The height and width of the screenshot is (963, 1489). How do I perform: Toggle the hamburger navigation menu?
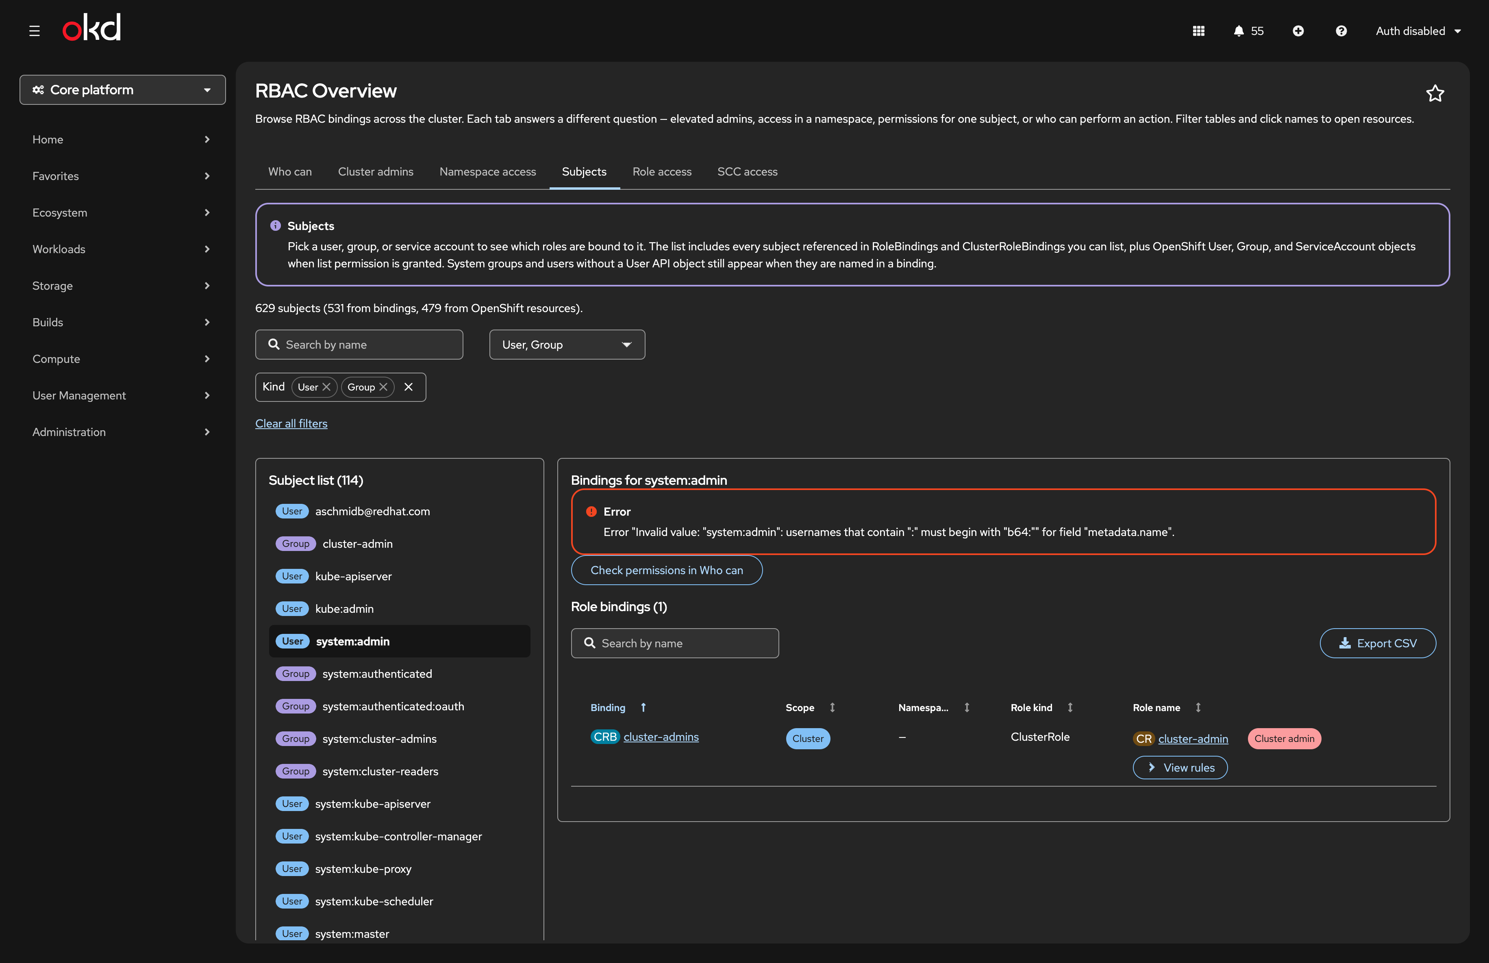tap(35, 30)
